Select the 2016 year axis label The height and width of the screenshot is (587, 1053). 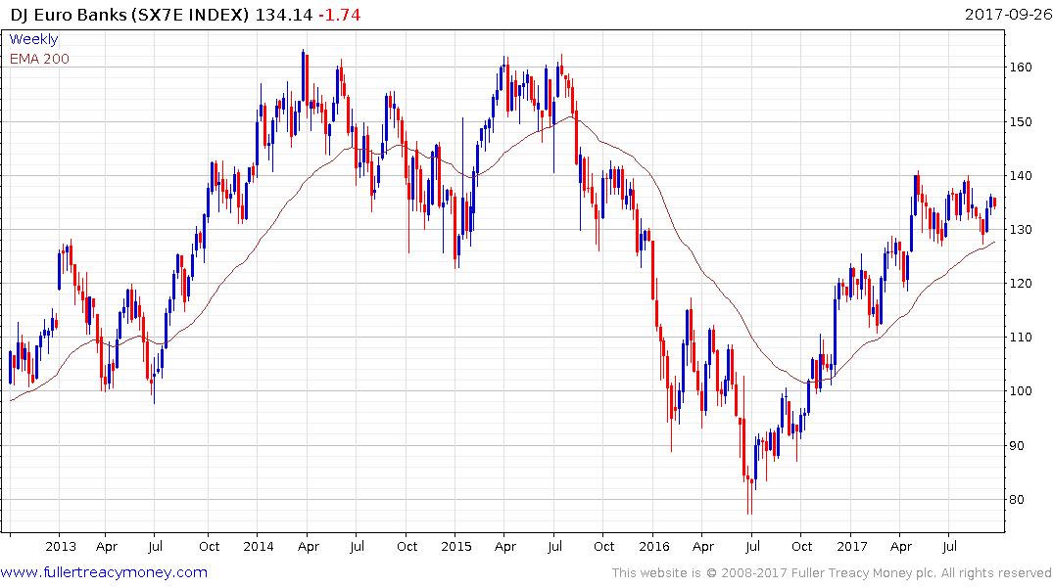tap(654, 546)
